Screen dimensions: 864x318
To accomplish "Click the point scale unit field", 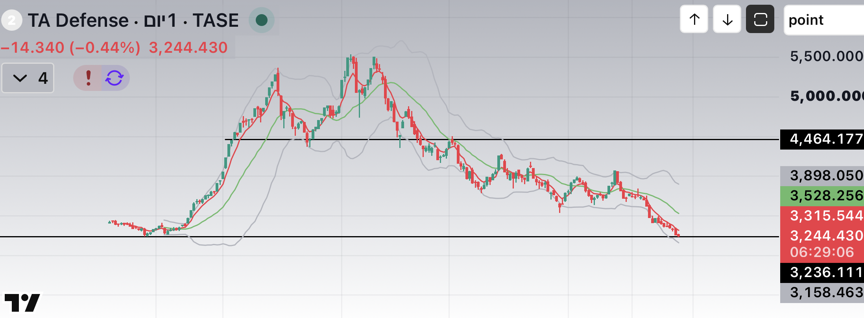I will [x=824, y=20].
